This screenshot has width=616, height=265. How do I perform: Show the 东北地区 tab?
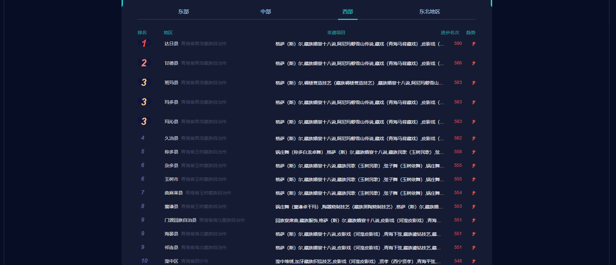[429, 12]
